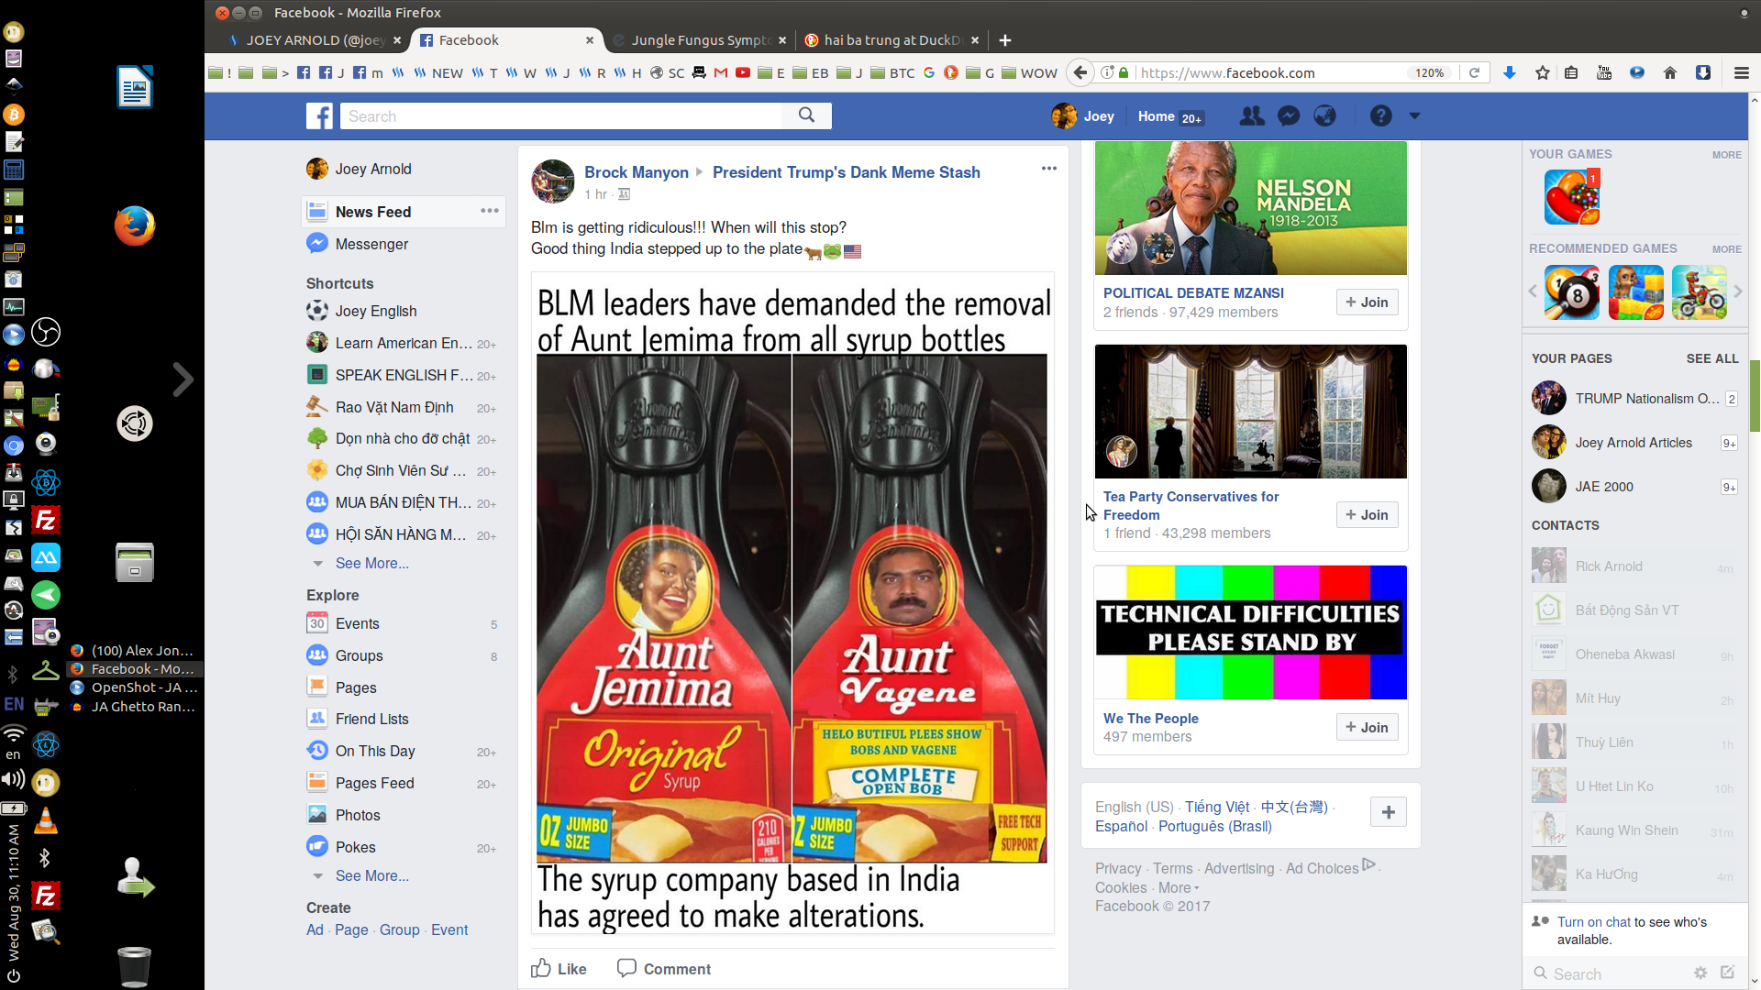Join Tea Party Conservatives for Freedom
The image size is (1761, 990).
1367,515
